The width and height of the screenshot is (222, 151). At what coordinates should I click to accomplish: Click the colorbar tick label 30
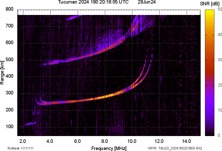point(220,60)
